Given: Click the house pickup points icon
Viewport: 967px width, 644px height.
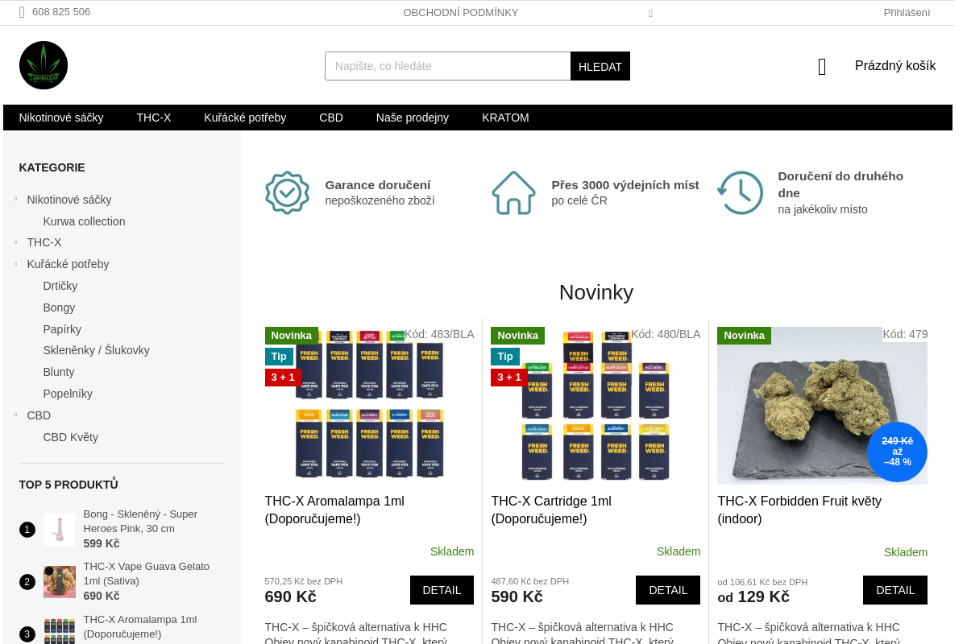Looking at the screenshot, I should point(513,192).
